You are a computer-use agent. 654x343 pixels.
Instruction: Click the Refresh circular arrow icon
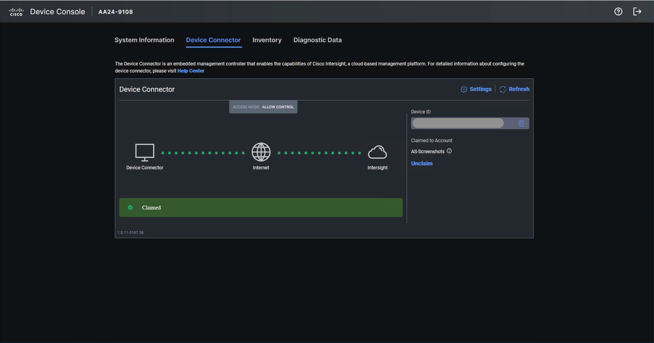(503, 89)
